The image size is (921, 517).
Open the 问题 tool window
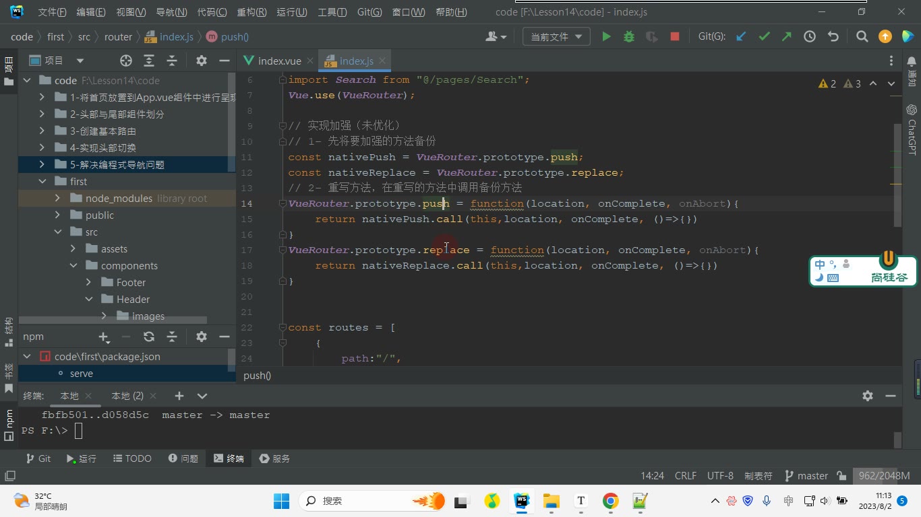coord(183,458)
